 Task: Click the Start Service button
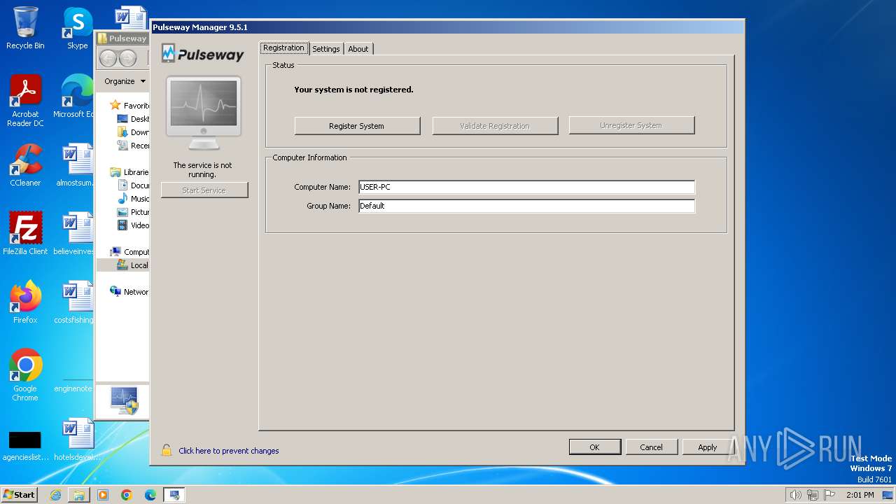click(204, 190)
